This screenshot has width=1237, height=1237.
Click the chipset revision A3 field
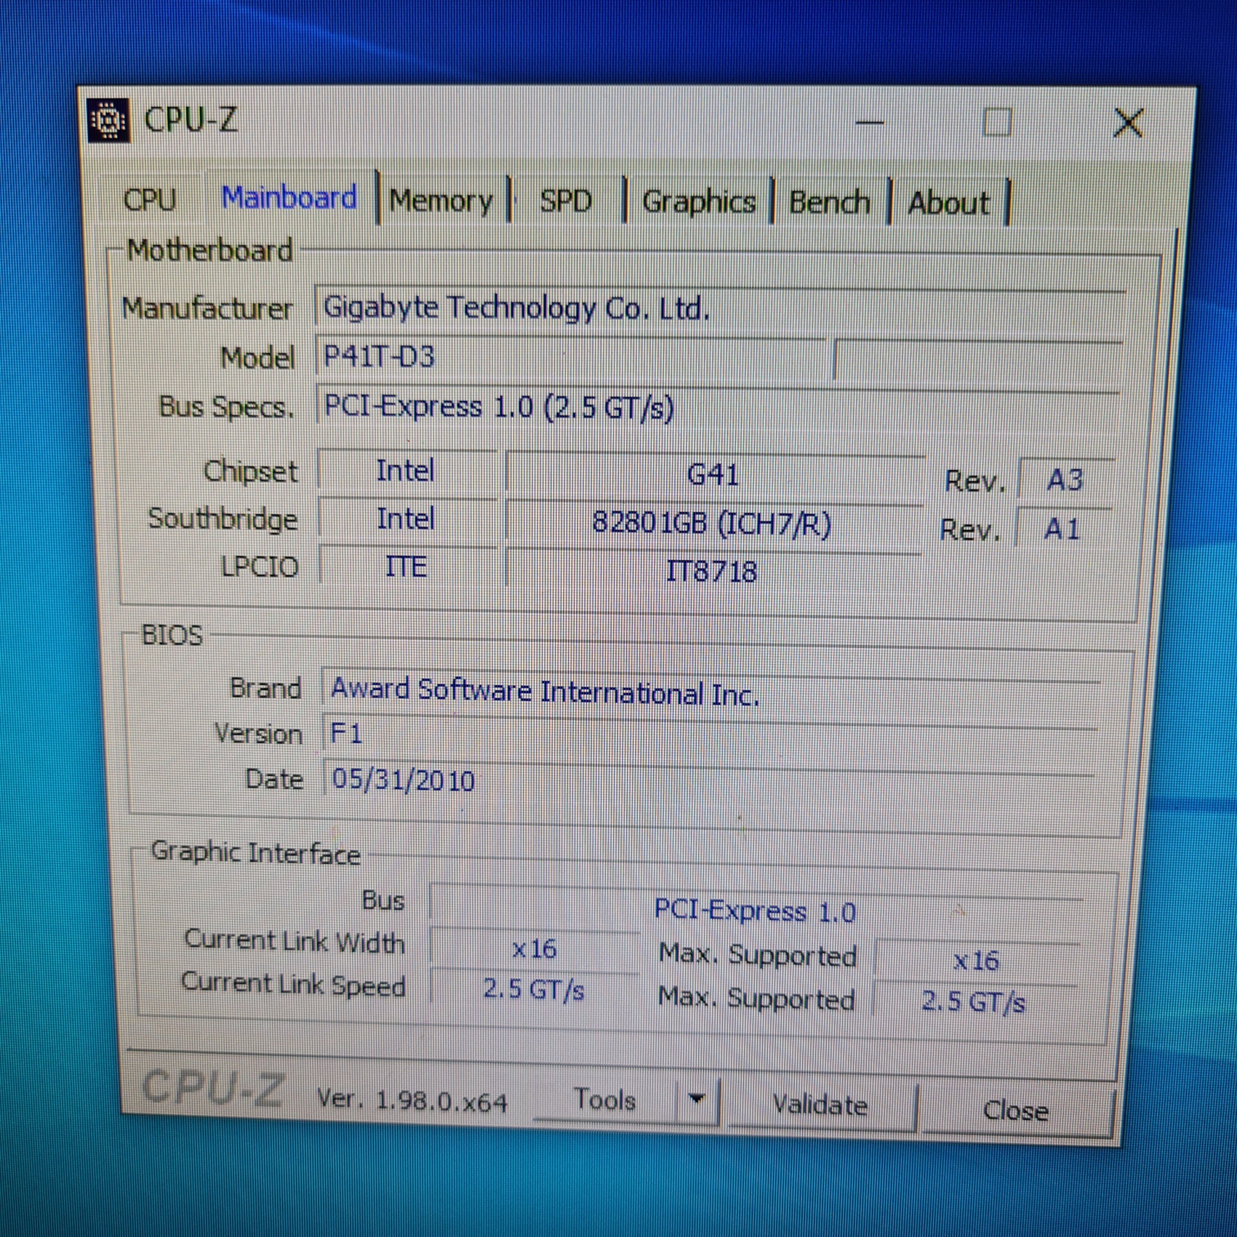[1065, 479]
